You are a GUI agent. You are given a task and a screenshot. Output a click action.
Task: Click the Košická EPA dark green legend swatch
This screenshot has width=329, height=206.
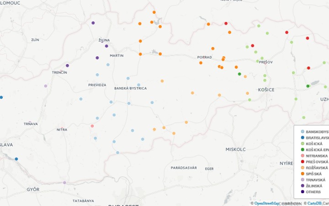[302, 150]
